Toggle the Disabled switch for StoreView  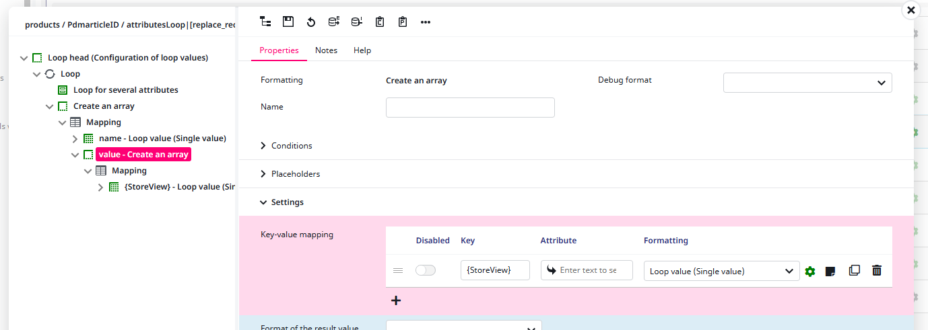coord(426,270)
